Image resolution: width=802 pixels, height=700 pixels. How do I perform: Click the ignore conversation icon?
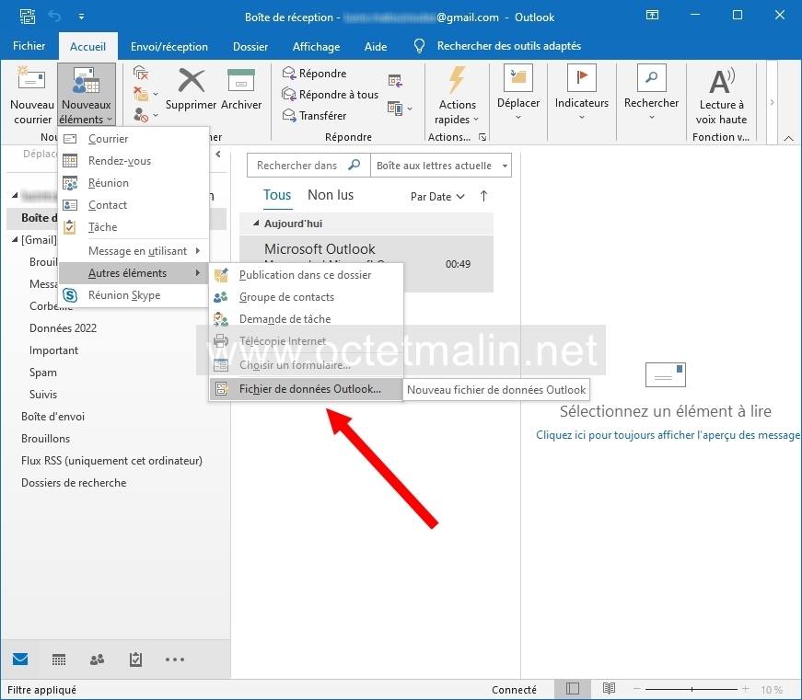point(141,73)
